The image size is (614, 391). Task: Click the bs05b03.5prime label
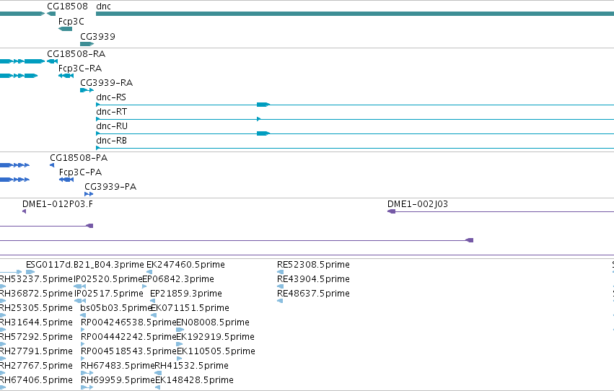116,308
